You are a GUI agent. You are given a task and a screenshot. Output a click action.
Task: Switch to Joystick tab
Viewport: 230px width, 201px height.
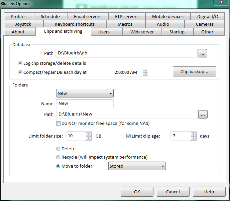(x=23, y=24)
